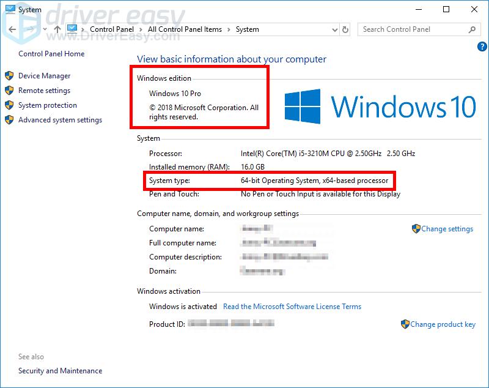Click shield icon next to Change settings
This screenshot has height=388, width=489.
point(416,229)
